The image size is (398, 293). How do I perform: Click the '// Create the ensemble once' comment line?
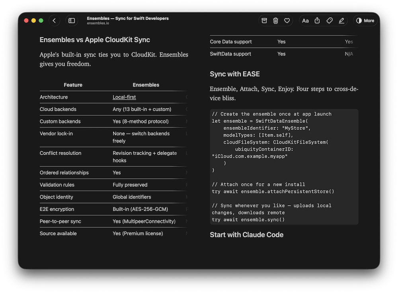(x=271, y=114)
